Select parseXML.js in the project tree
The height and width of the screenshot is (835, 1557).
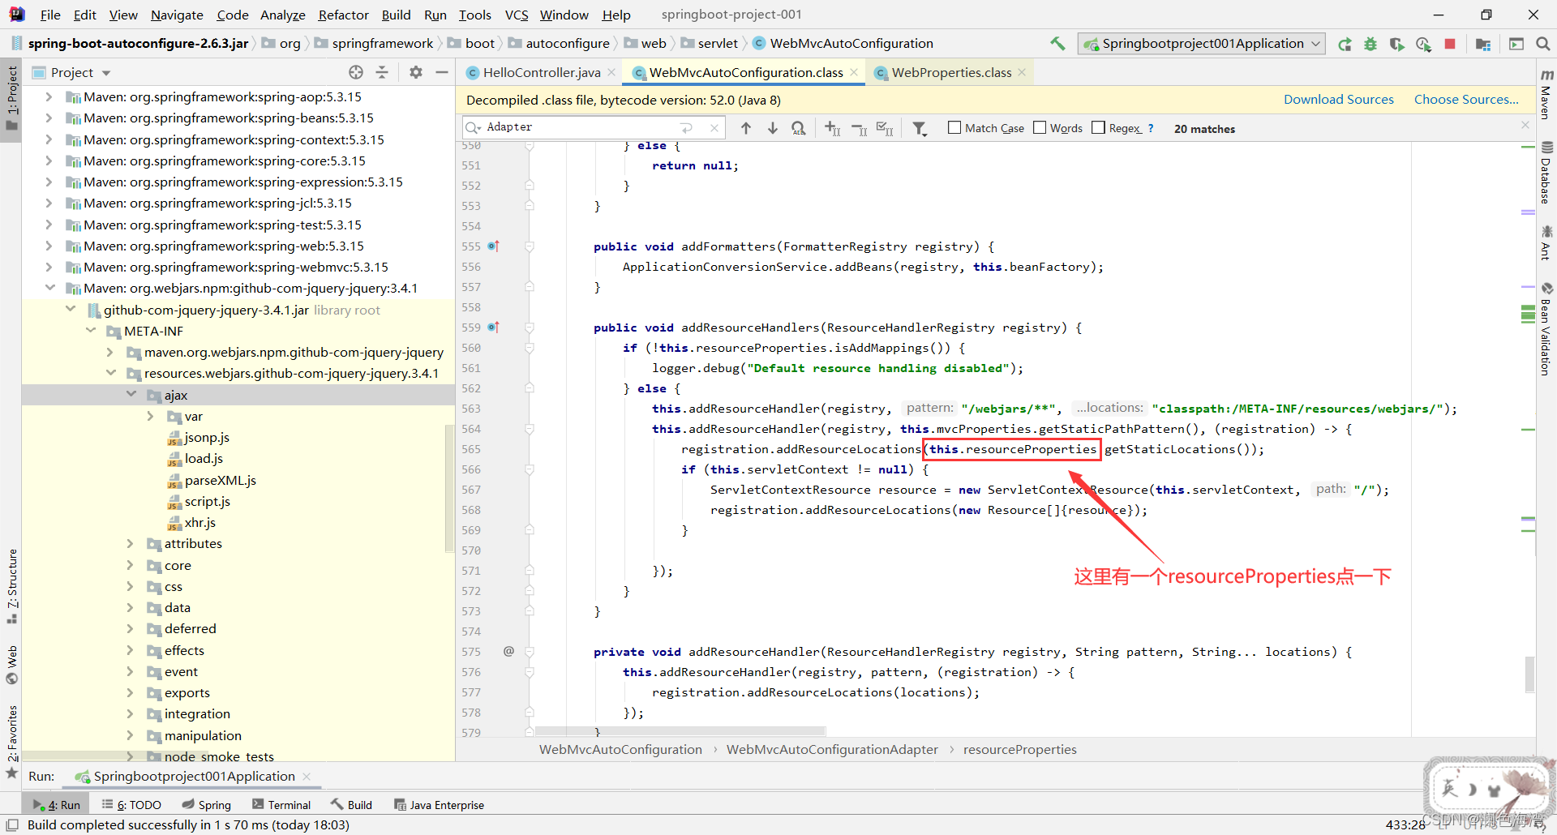[221, 480]
